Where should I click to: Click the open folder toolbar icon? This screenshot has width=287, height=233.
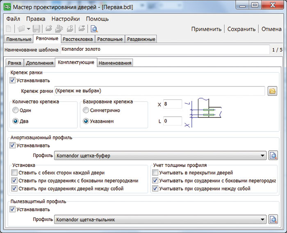[21, 29]
